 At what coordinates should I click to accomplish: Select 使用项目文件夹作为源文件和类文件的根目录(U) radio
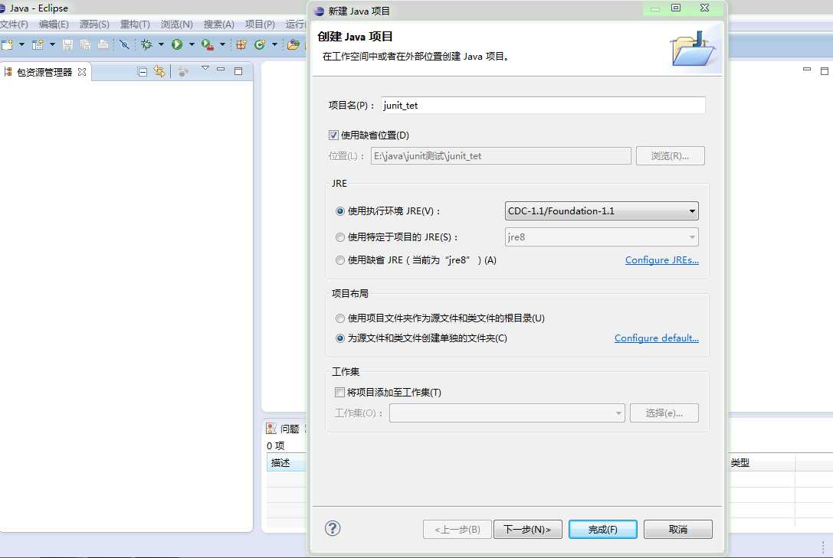pyautogui.click(x=340, y=318)
